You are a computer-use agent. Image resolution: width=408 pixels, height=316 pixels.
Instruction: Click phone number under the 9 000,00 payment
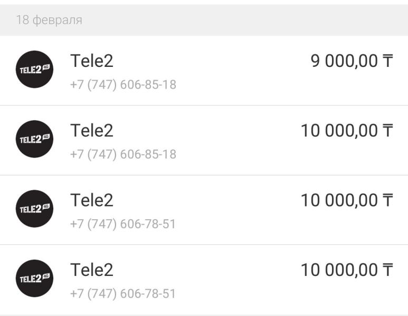[x=123, y=85]
